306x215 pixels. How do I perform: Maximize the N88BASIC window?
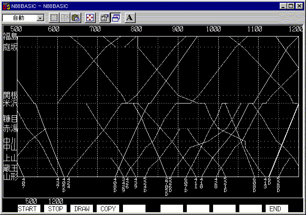click(x=291, y=6)
